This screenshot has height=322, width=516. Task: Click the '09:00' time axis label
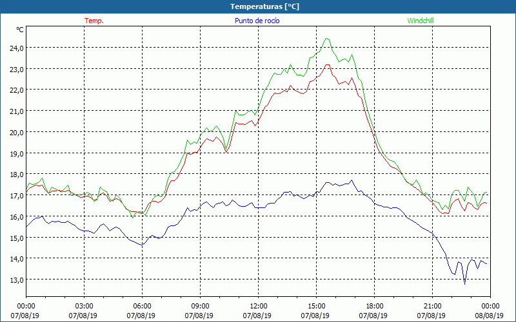coord(199,307)
